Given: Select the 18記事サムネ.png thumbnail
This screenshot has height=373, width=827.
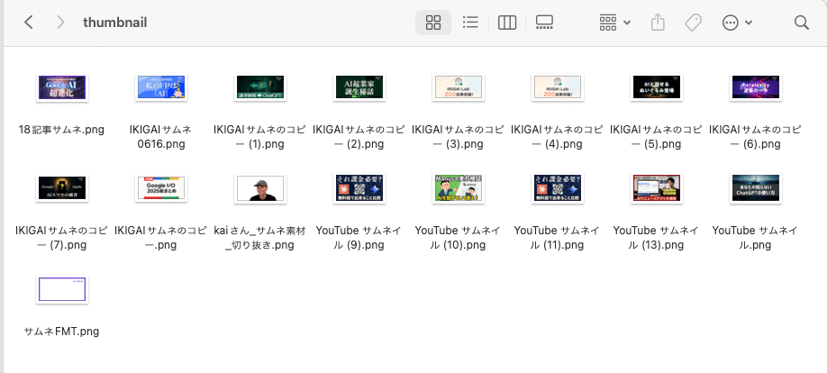Looking at the screenshot, I should (x=62, y=87).
